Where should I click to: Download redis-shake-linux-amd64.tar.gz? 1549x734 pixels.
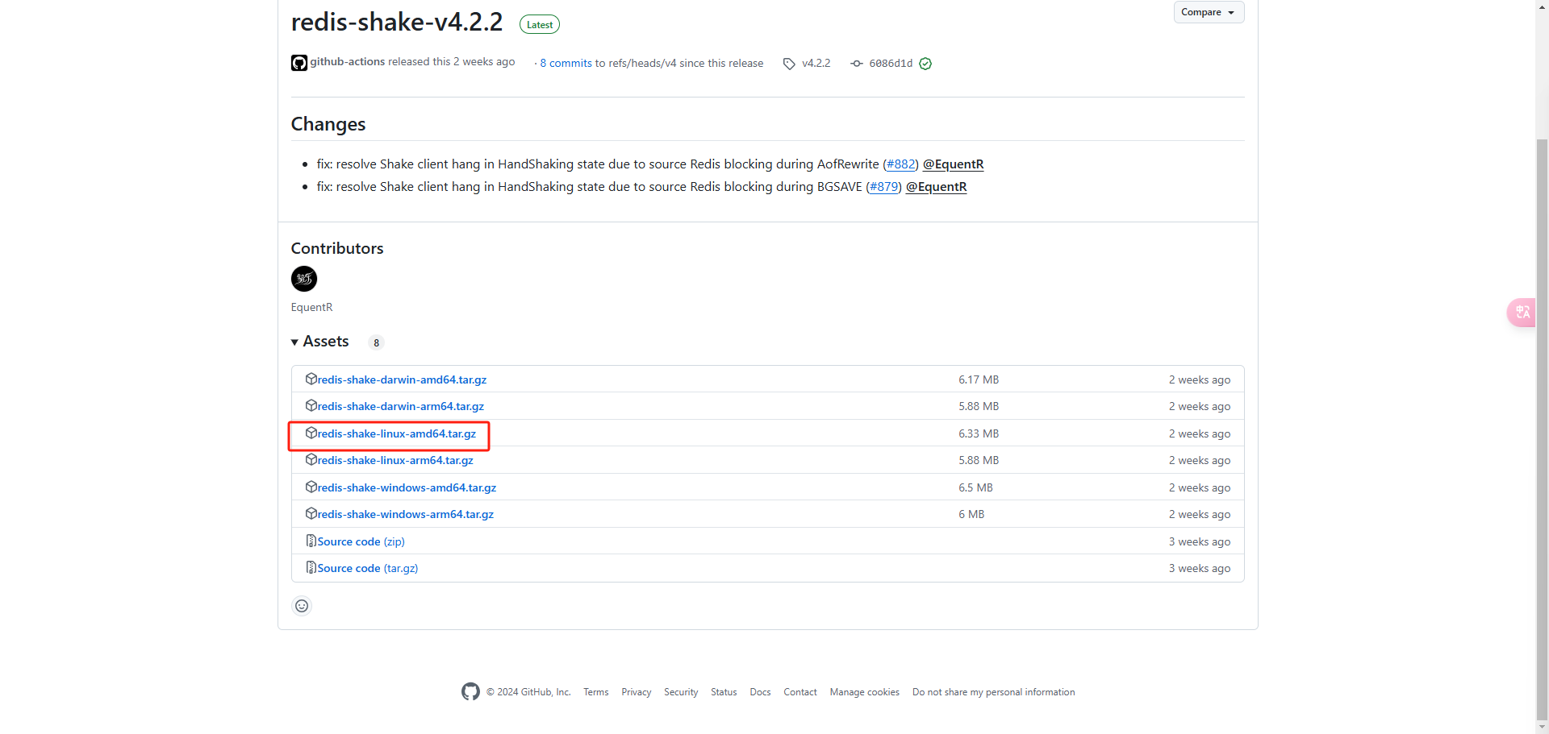tap(396, 433)
